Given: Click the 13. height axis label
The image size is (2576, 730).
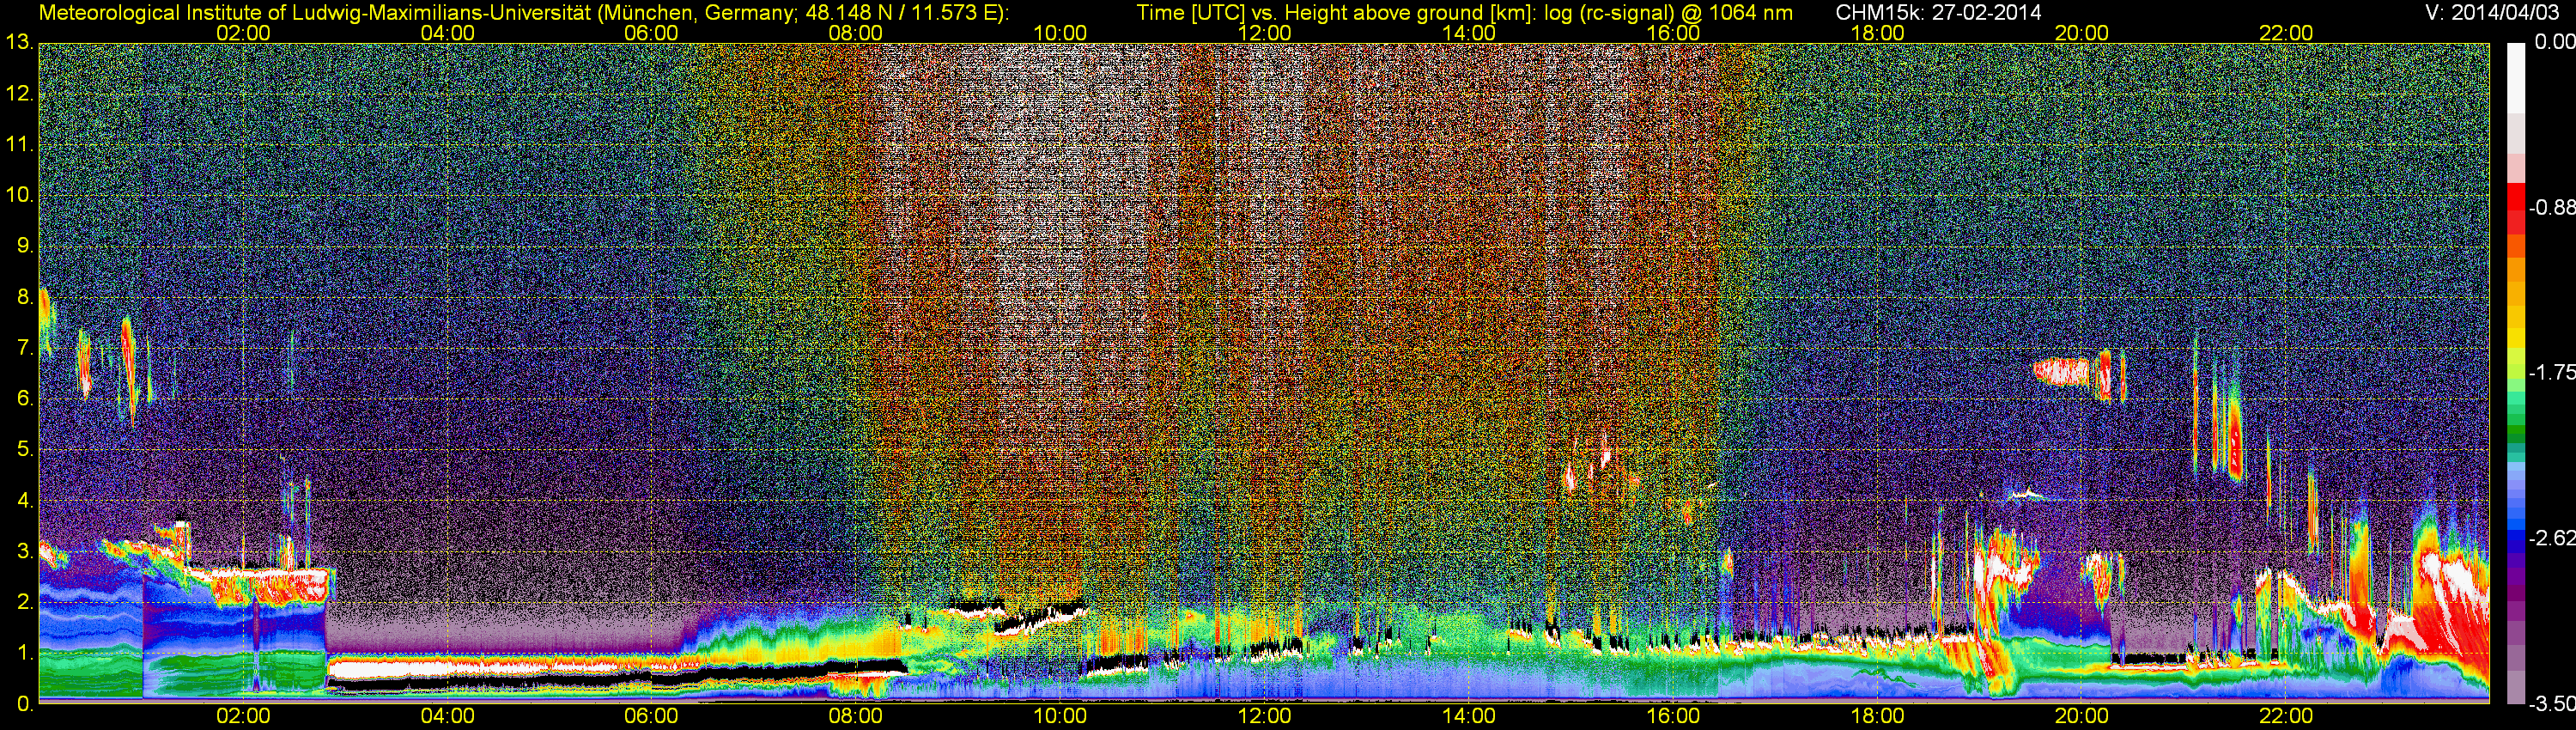Looking at the screenshot, I should point(20,43).
